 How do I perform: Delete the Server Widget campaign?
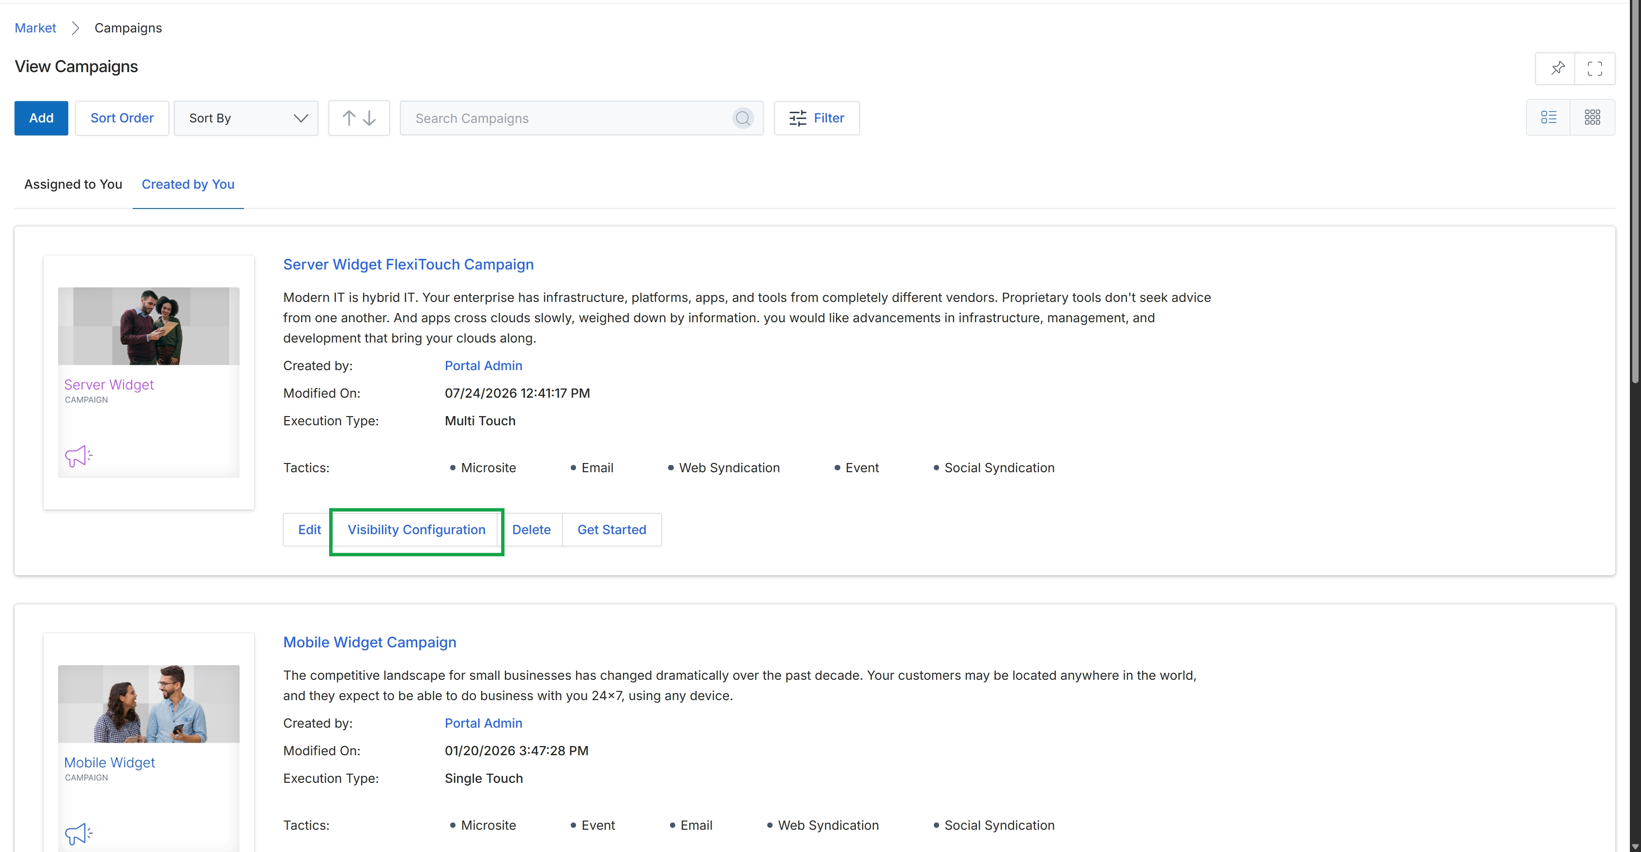(532, 529)
